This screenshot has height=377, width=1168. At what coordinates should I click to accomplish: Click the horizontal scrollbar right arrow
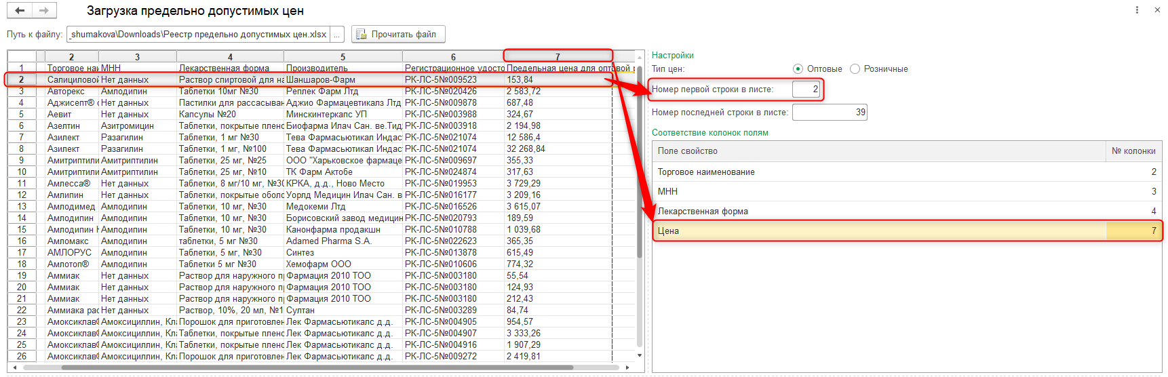coord(627,368)
